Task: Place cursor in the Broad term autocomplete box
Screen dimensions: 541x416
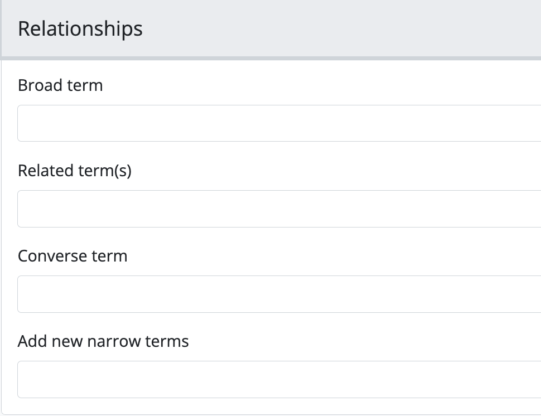Action: click(279, 123)
